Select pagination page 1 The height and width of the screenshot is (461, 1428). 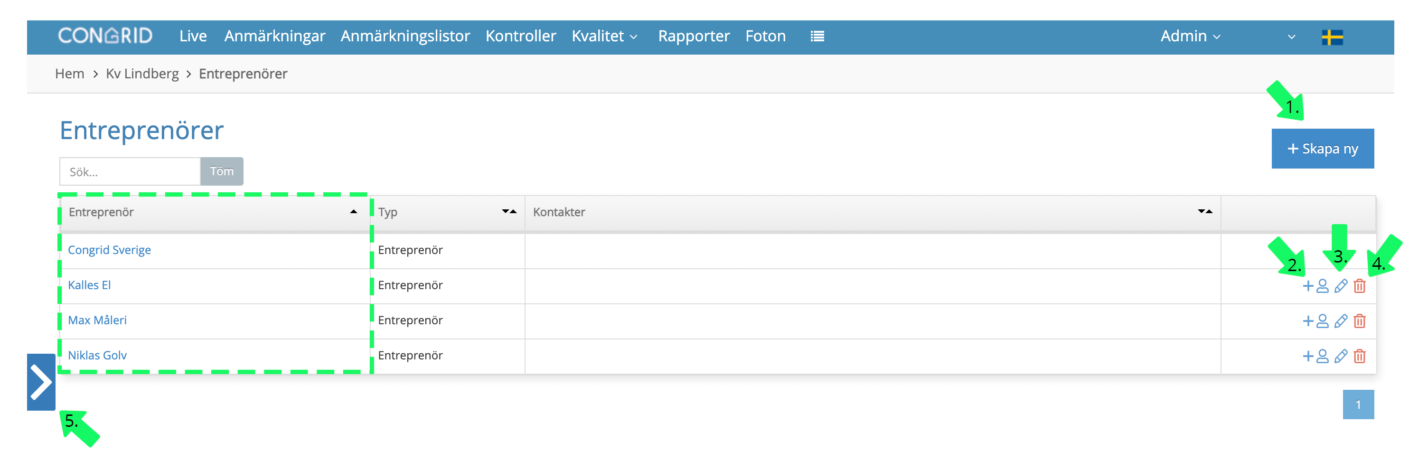click(x=1358, y=405)
